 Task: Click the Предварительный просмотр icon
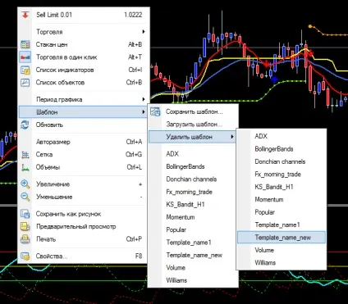tap(25, 226)
